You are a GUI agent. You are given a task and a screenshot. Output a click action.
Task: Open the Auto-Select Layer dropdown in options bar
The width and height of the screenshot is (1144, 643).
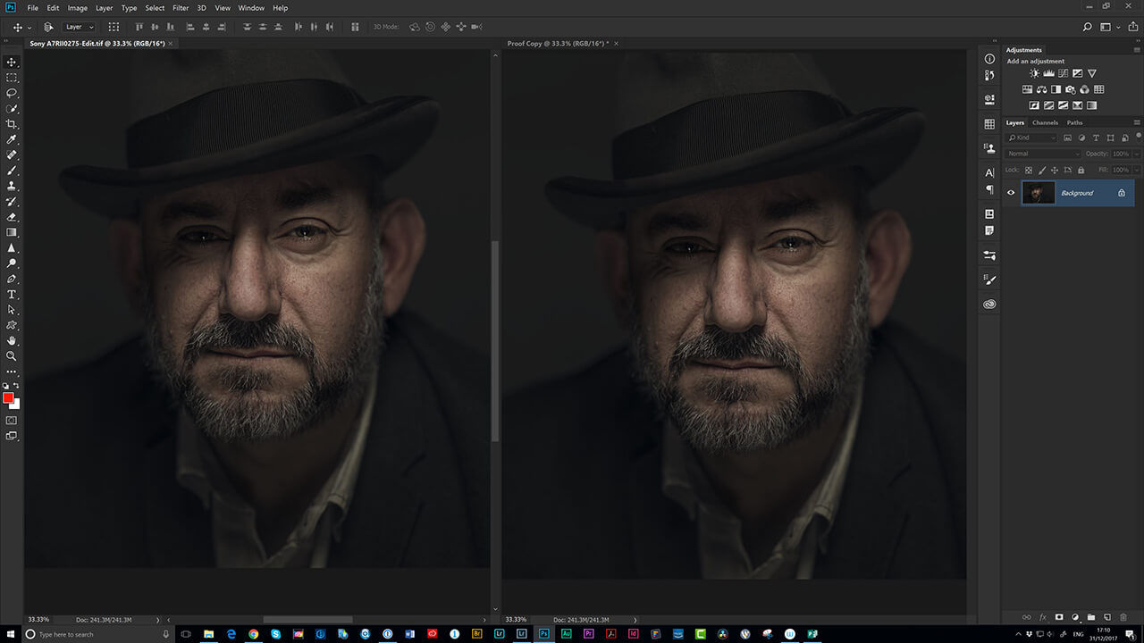coord(79,27)
